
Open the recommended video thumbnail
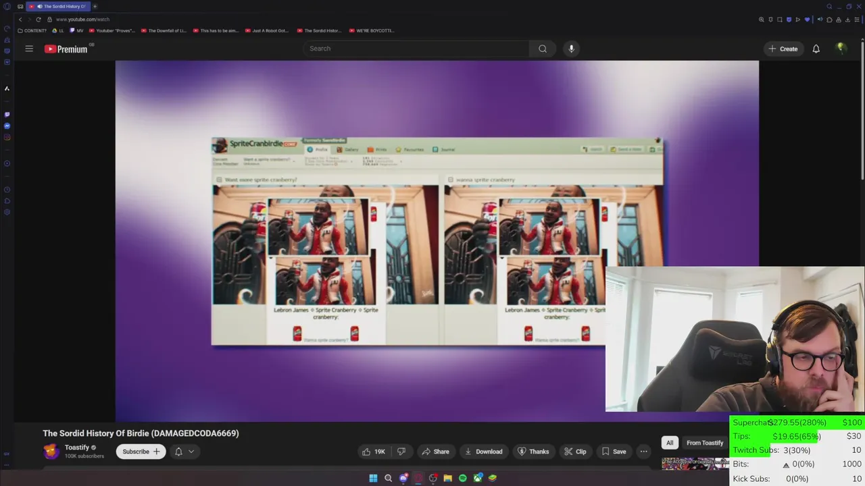695,464
